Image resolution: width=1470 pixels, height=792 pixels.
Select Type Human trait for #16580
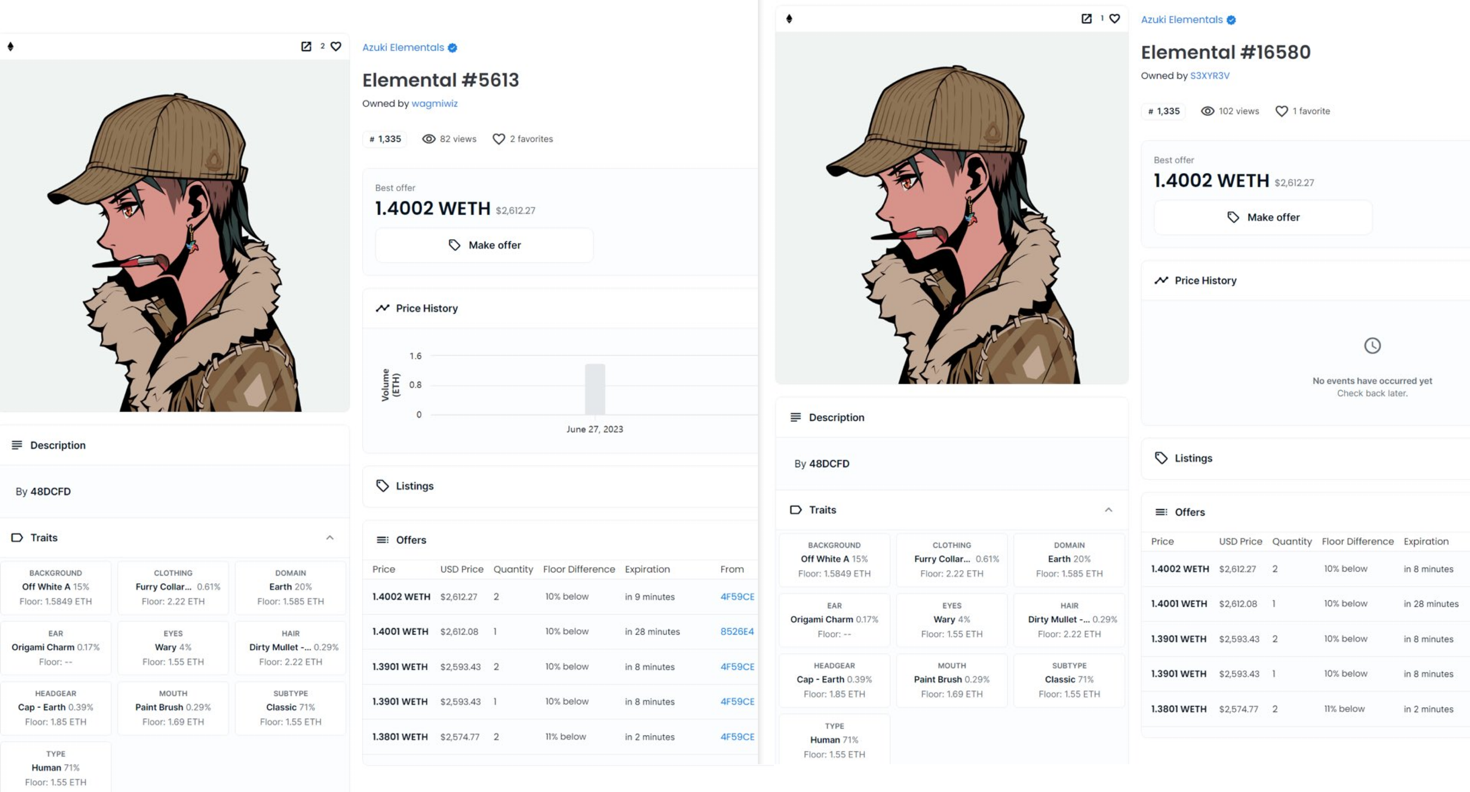coord(834,740)
